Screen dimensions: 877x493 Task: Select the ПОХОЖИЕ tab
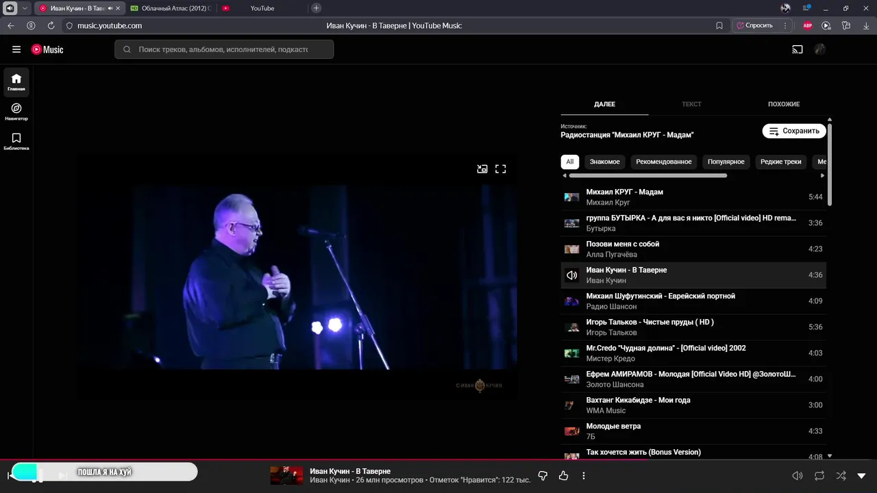[784, 104]
